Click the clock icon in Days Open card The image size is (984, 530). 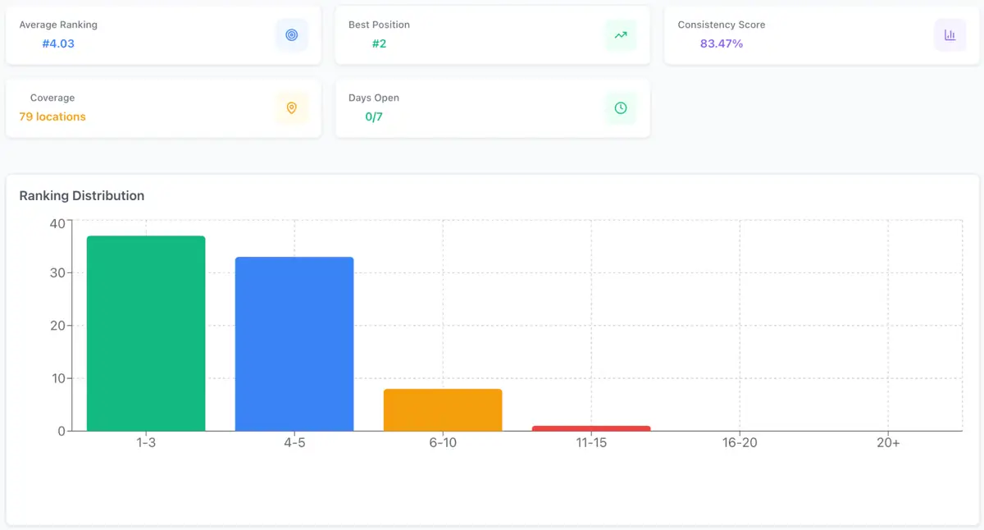[621, 108]
